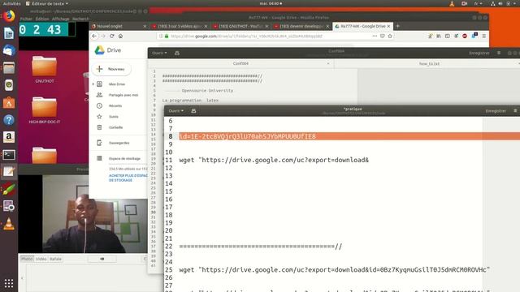Open fr keyboard layout dropdown
Image resolution: width=520 pixels, height=292 pixels.
click(x=478, y=3)
